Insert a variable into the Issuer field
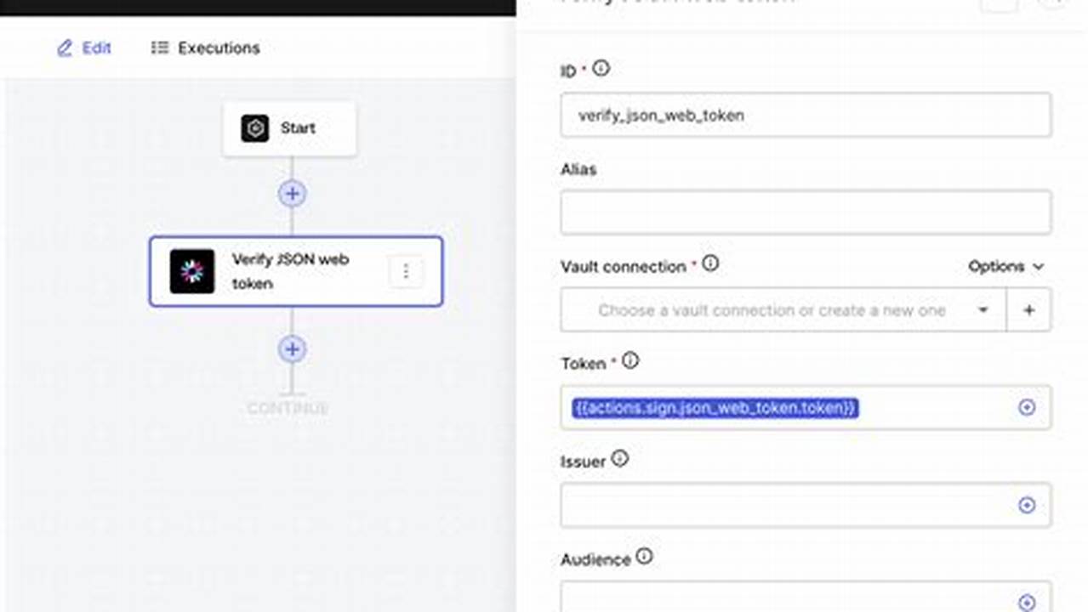The image size is (1088, 612). pyautogui.click(x=1027, y=505)
